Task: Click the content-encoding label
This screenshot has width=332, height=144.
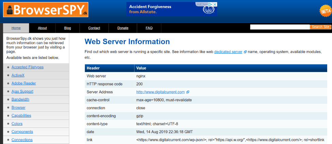Action: point(101,116)
